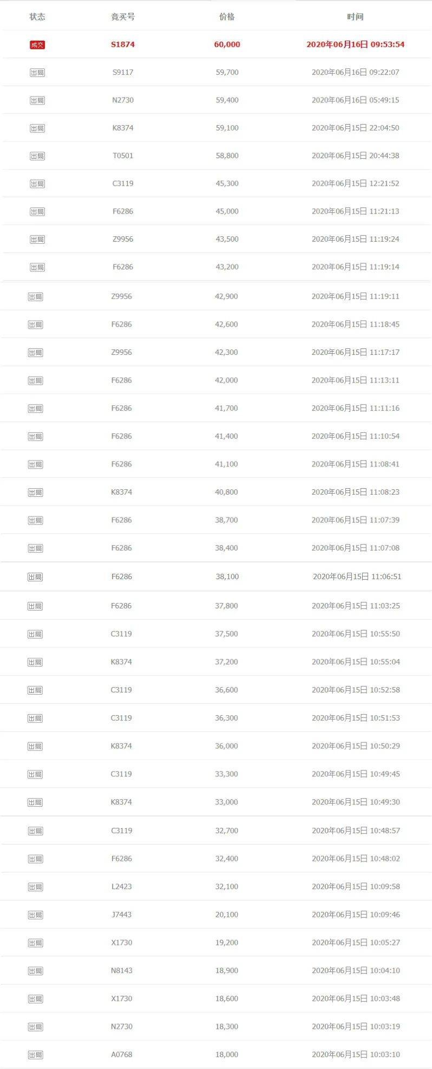Click the timestamp 2020年06月15日 11:06:51

coord(357,576)
